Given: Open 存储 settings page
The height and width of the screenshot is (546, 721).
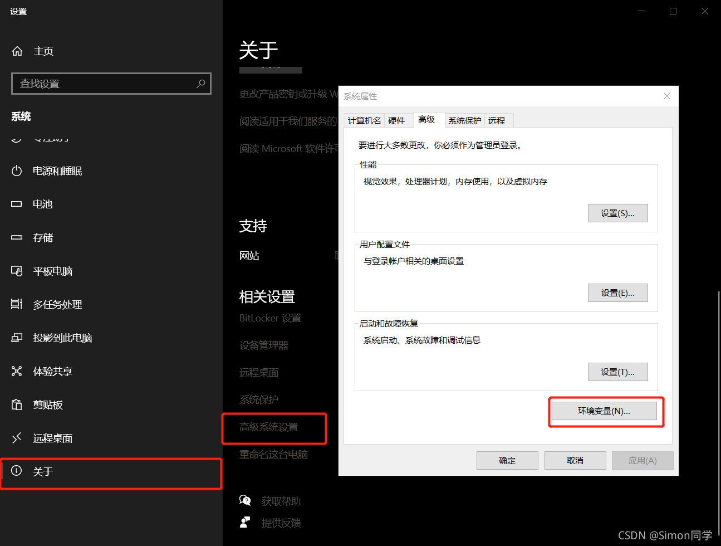Looking at the screenshot, I should (x=111, y=238).
